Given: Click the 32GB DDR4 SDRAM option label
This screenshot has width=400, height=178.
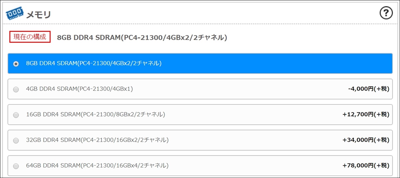Looking at the screenshot, I should [x=97, y=140].
